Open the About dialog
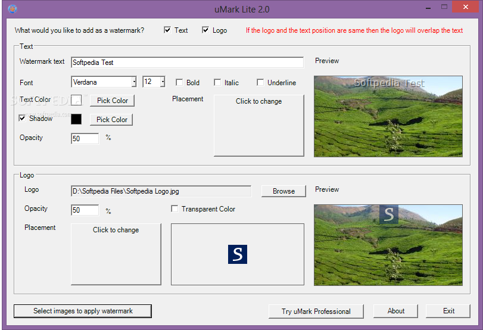The width and height of the screenshot is (483, 330). tap(396, 311)
